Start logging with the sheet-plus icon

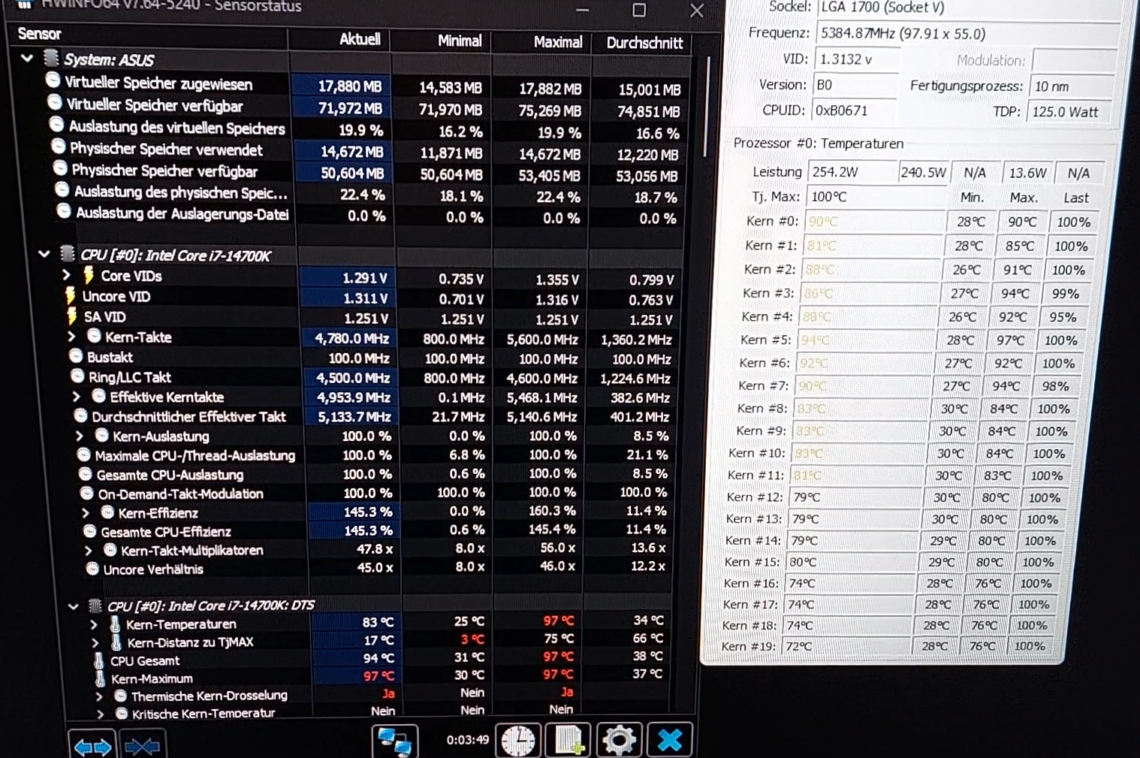pos(568,740)
